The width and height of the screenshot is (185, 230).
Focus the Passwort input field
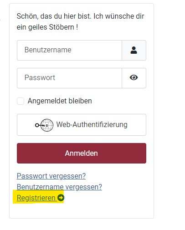pos(69,78)
